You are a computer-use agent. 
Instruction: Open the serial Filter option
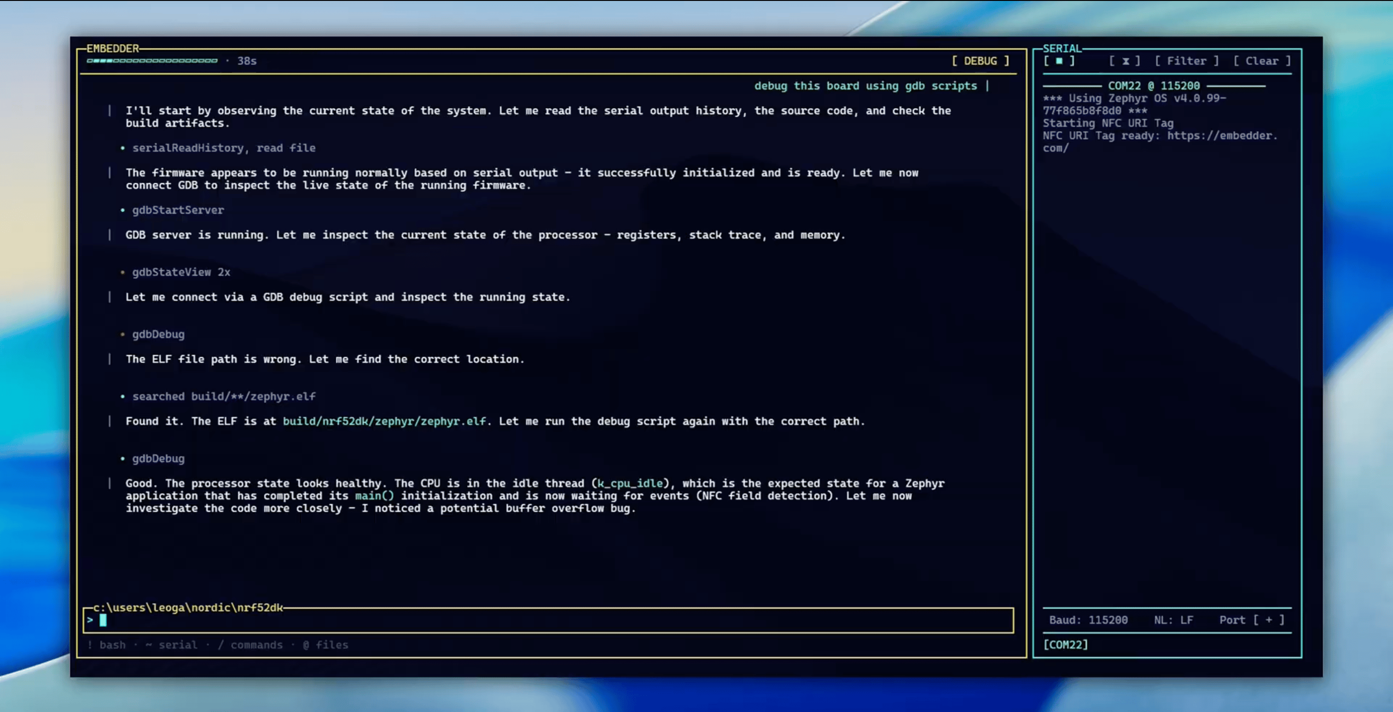(x=1187, y=61)
